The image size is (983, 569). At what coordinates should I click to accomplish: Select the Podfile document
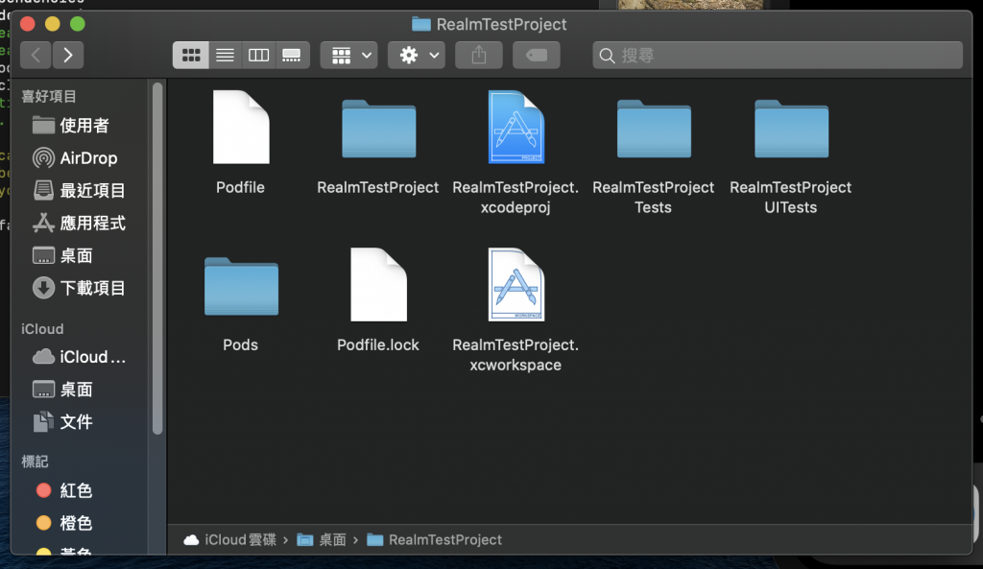point(241,128)
